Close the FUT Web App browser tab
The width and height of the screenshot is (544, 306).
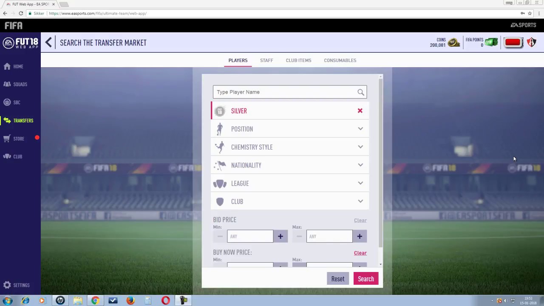54,4
